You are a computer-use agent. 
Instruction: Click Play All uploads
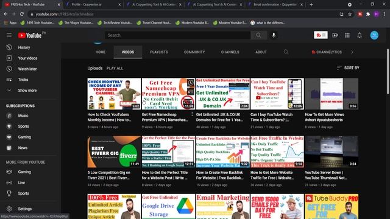click(x=115, y=68)
